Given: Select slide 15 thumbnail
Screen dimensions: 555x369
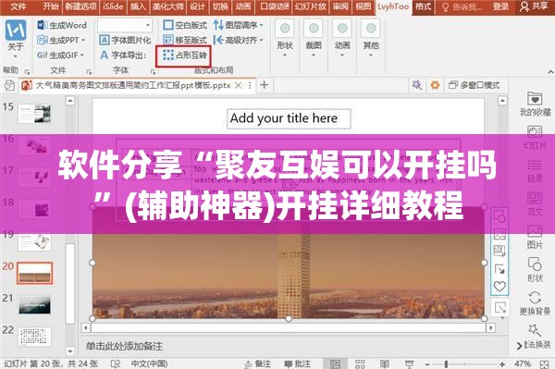Looking at the screenshot, I should pos(34,114).
